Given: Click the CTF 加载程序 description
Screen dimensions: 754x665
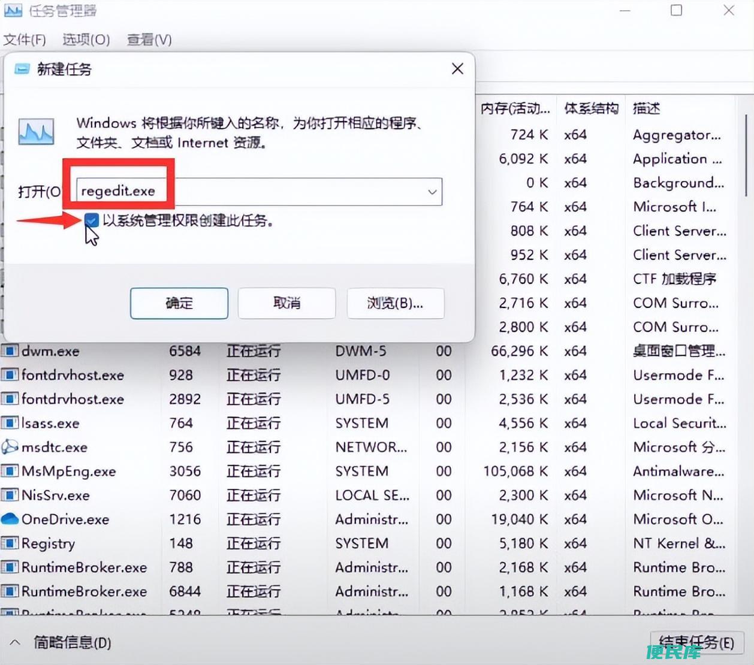Looking at the screenshot, I should pyautogui.click(x=675, y=279).
